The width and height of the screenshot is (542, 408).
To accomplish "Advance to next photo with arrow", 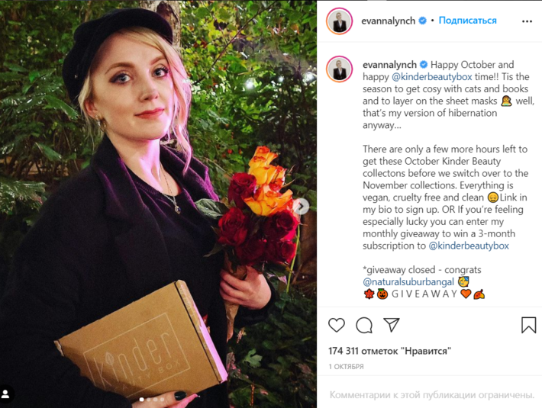I will click(x=302, y=207).
